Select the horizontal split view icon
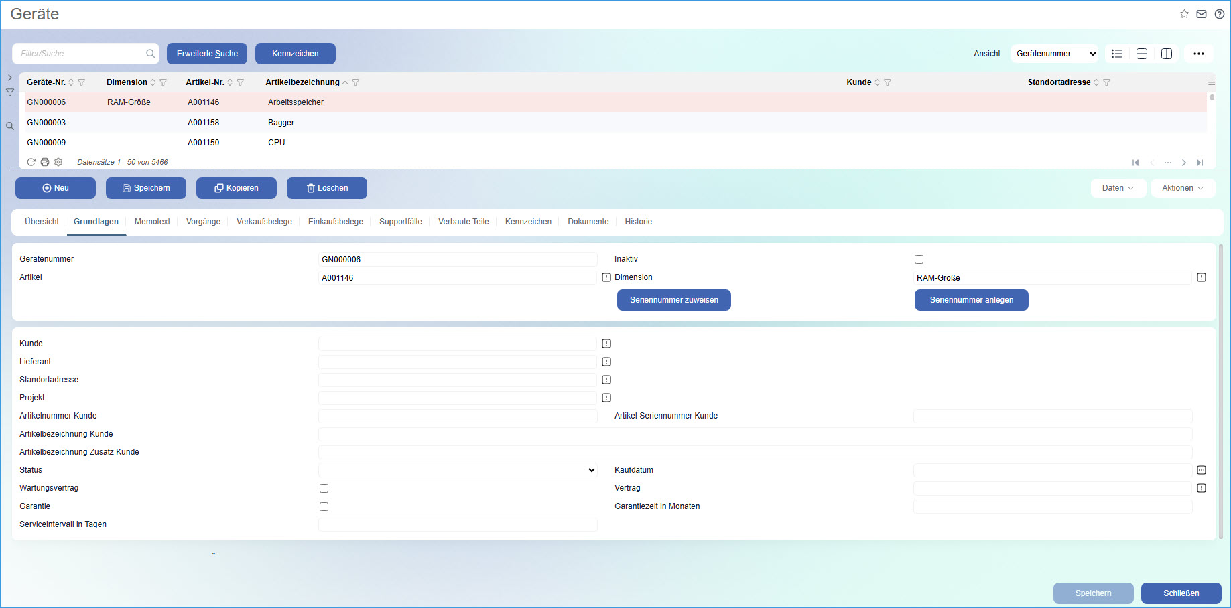 click(x=1142, y=54)
